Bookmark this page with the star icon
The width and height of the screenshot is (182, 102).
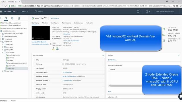(177, 6)
